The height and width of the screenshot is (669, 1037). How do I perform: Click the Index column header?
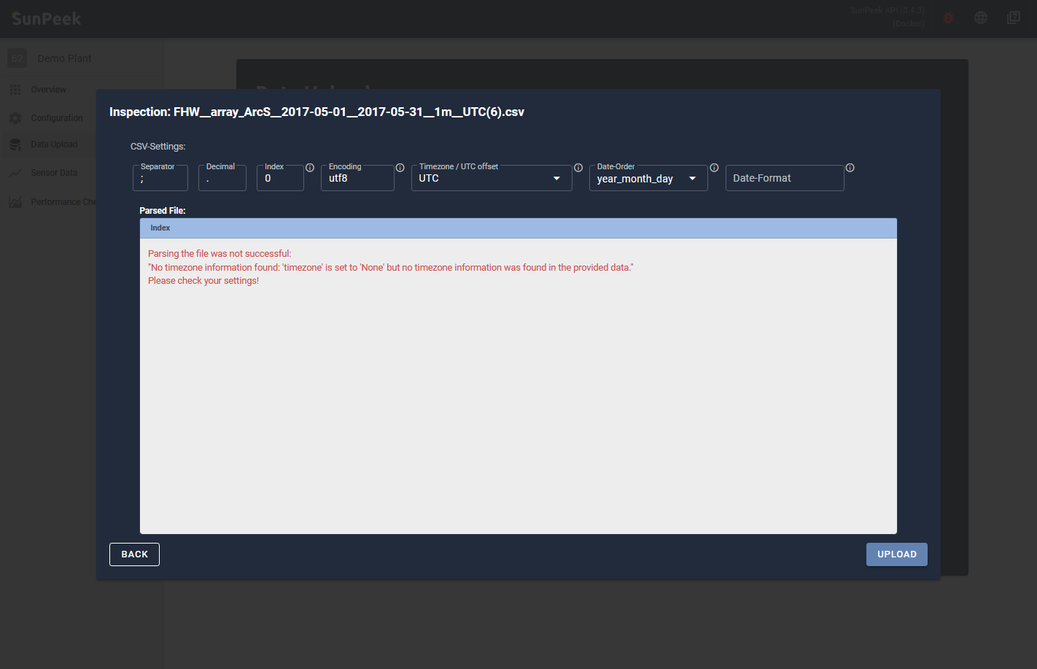pos(160,228)
